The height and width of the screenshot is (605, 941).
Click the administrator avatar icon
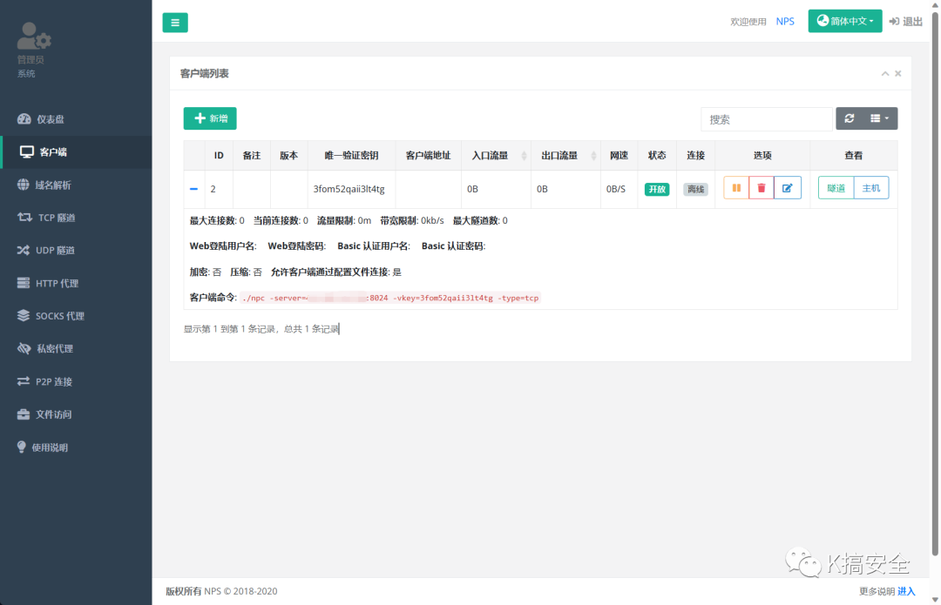coord(33,37)
